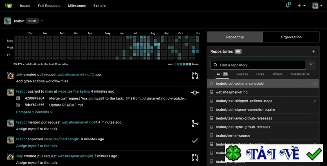Open the user avatar dropdown menu

coord(317,6)
